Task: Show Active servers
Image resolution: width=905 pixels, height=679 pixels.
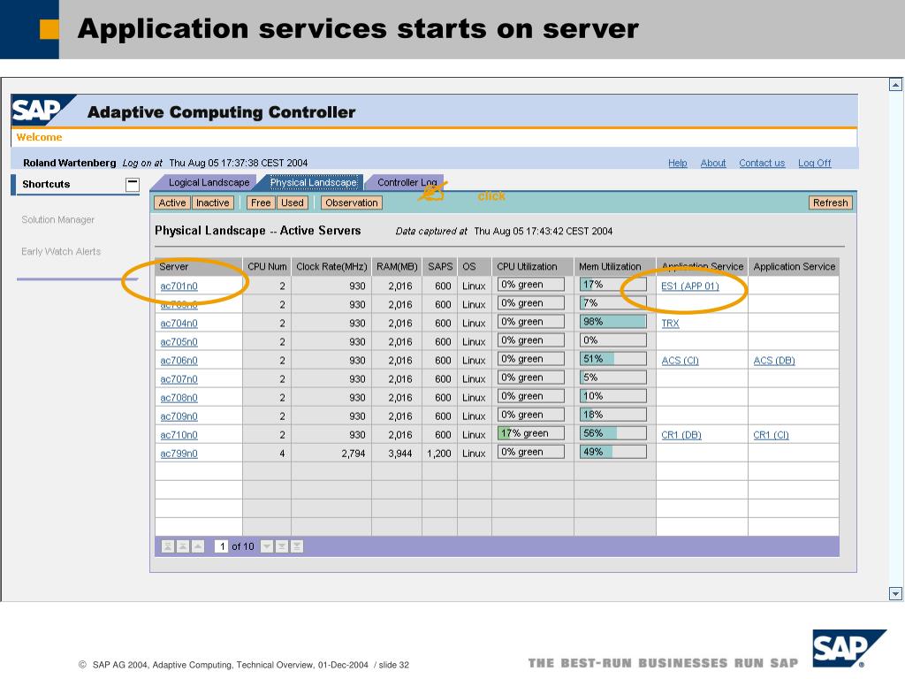Action: click(172, 202)
